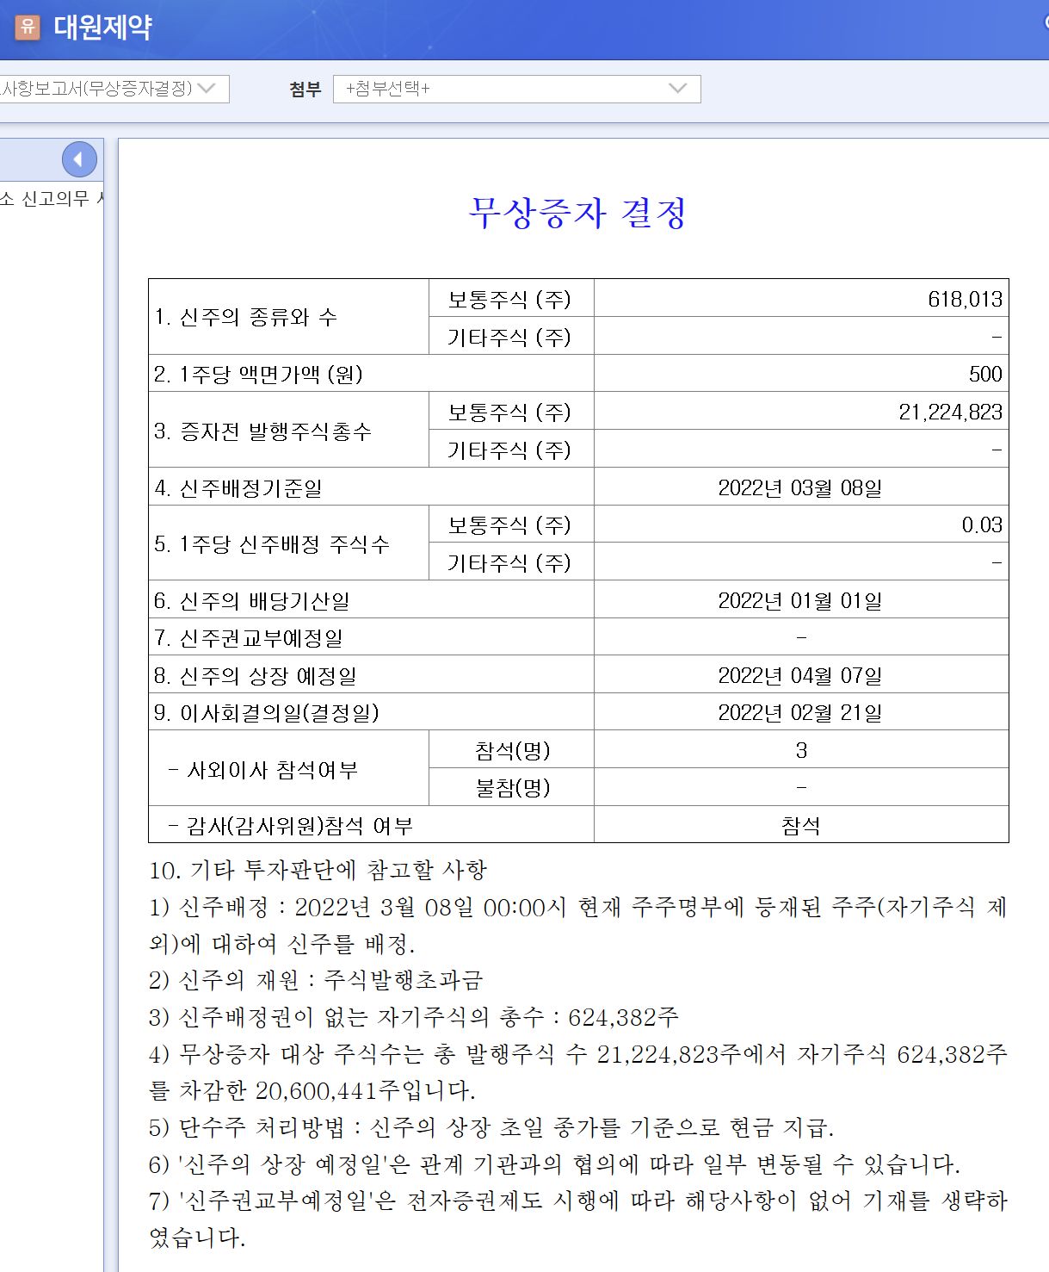Open the 무상증자결정 report dropdown
The image size is (1049, 1272).
[112, 89]
